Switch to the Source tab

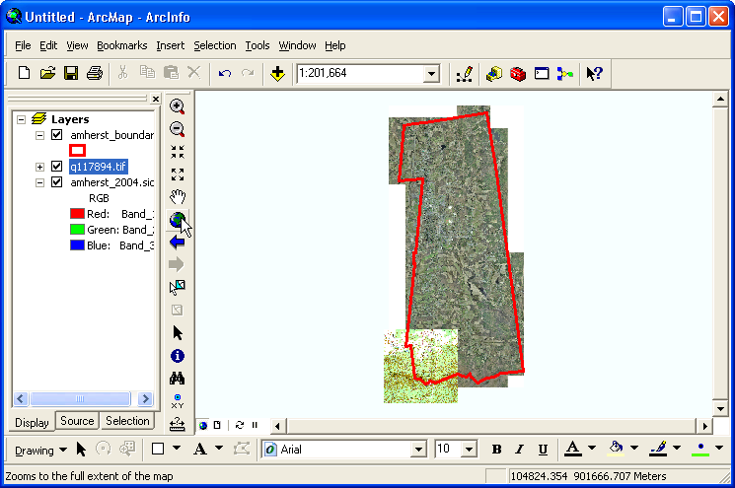click(77, 421)
